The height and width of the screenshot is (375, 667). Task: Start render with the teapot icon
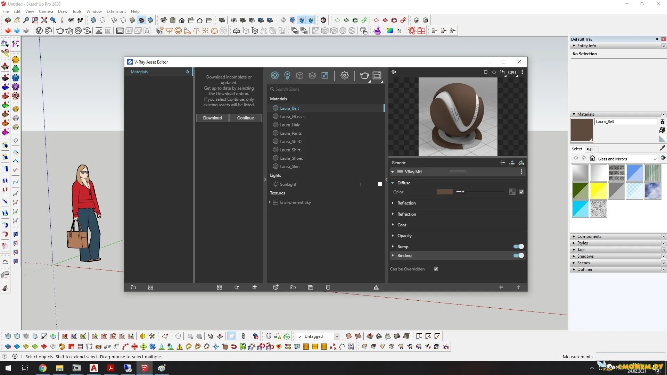click(364, 75)
